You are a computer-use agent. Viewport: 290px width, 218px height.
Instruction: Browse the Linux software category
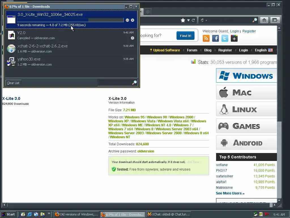coord(247,109)
